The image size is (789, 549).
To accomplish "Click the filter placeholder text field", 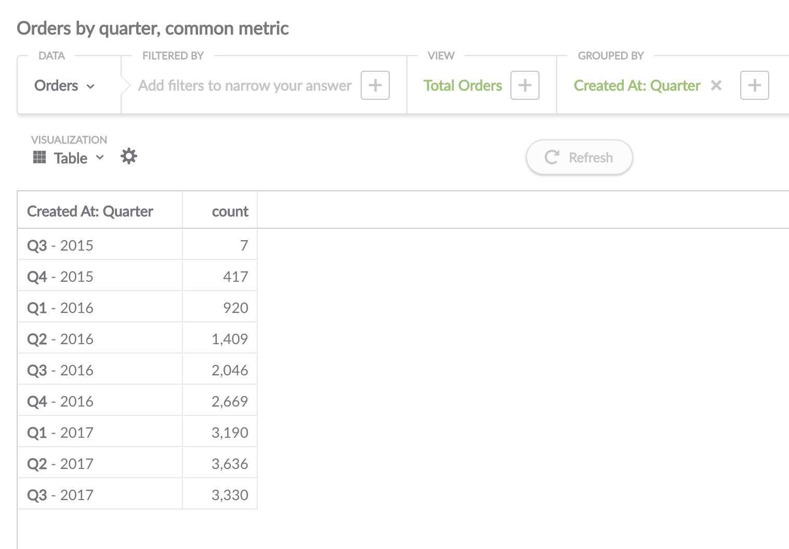I will (x=244, y=85).
